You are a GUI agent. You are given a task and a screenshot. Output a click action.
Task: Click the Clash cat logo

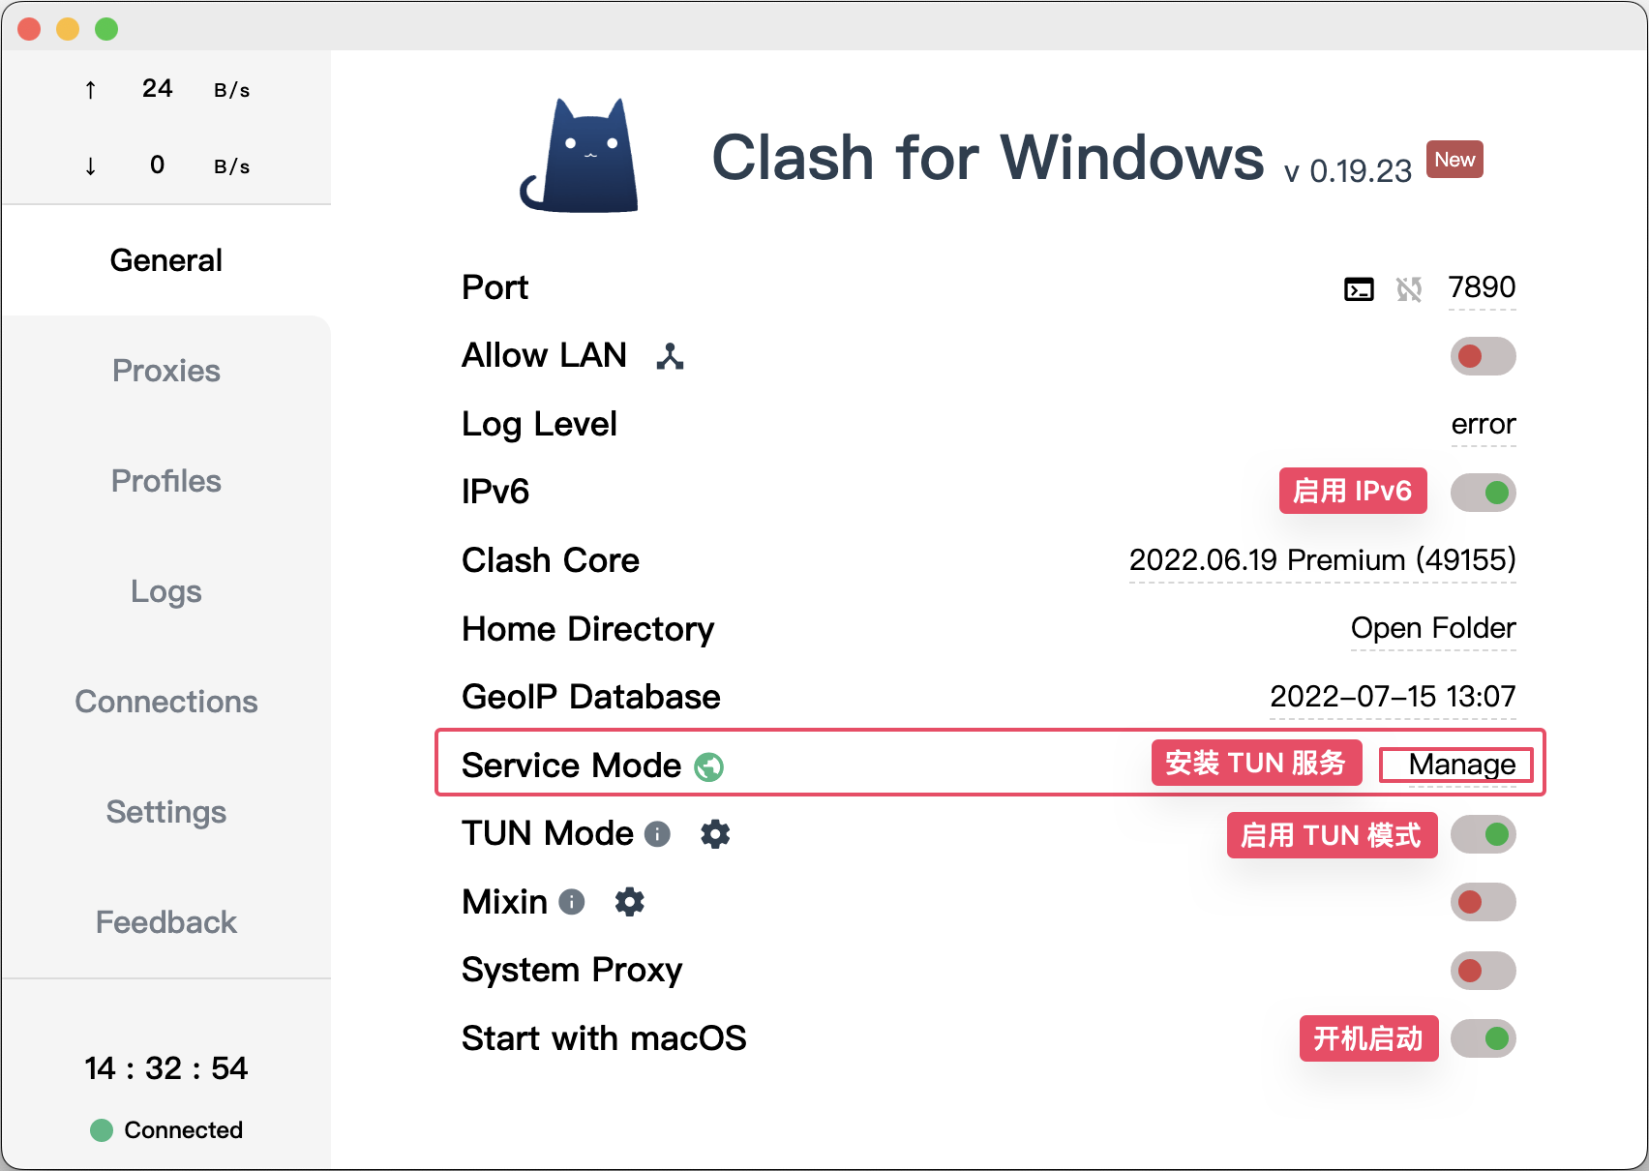(581, 157)
